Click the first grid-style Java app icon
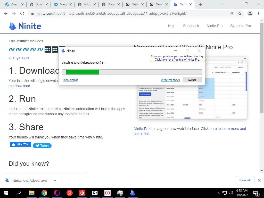 pos(48,49)
